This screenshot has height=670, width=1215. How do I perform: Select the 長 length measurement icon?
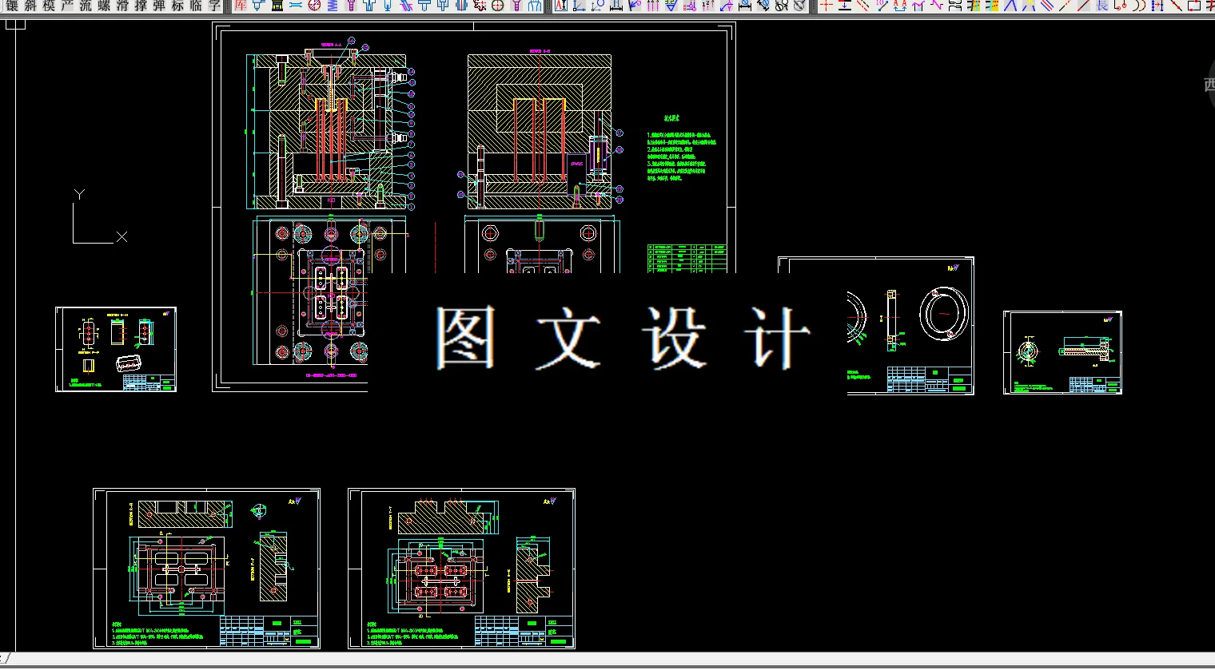click(1101, 6)
